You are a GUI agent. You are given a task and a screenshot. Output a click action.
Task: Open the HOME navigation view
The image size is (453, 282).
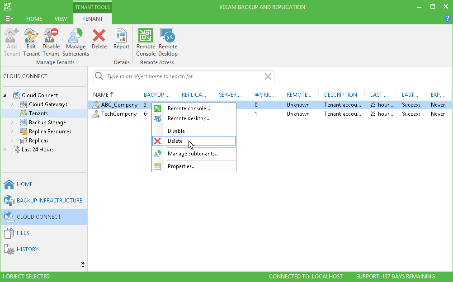44,184
